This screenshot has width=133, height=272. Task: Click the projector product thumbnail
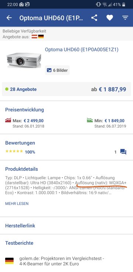(x=24, y=60)
